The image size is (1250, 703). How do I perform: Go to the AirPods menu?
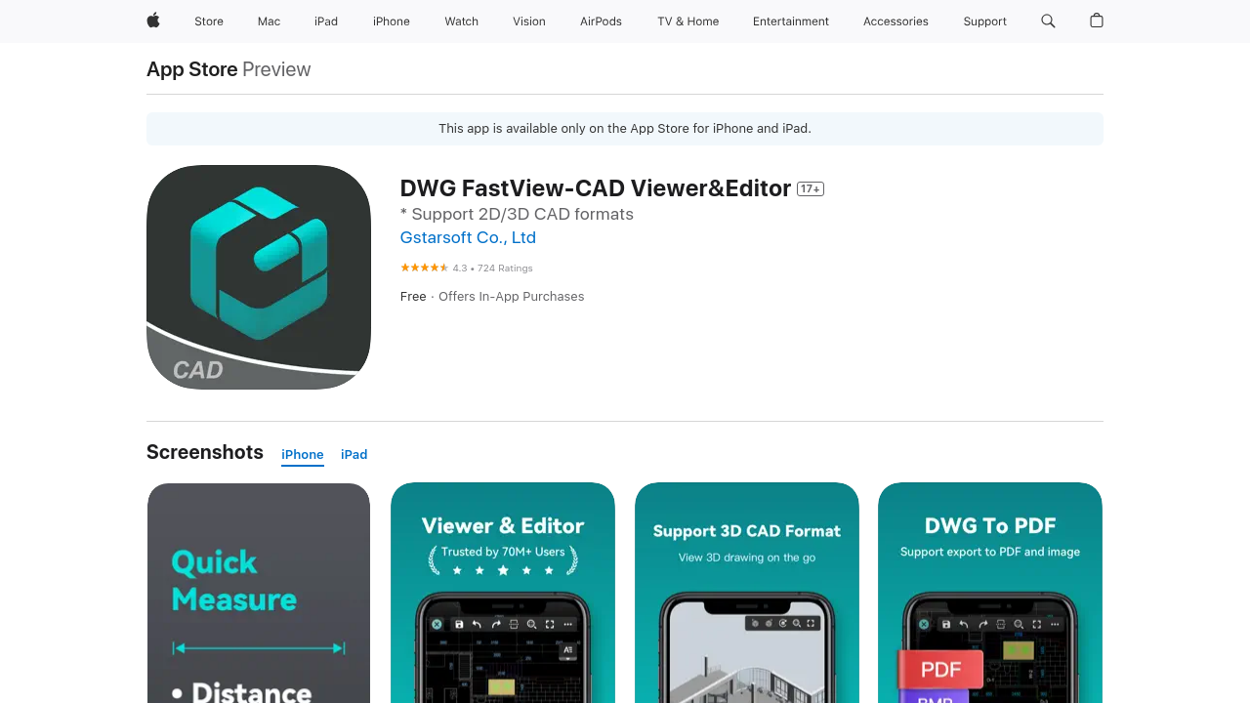[601, 21]
